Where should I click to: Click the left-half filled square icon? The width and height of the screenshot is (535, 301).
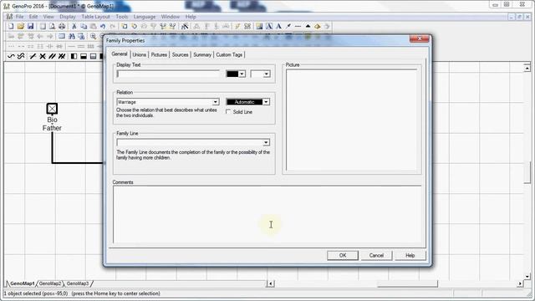[x=74, y=56]
